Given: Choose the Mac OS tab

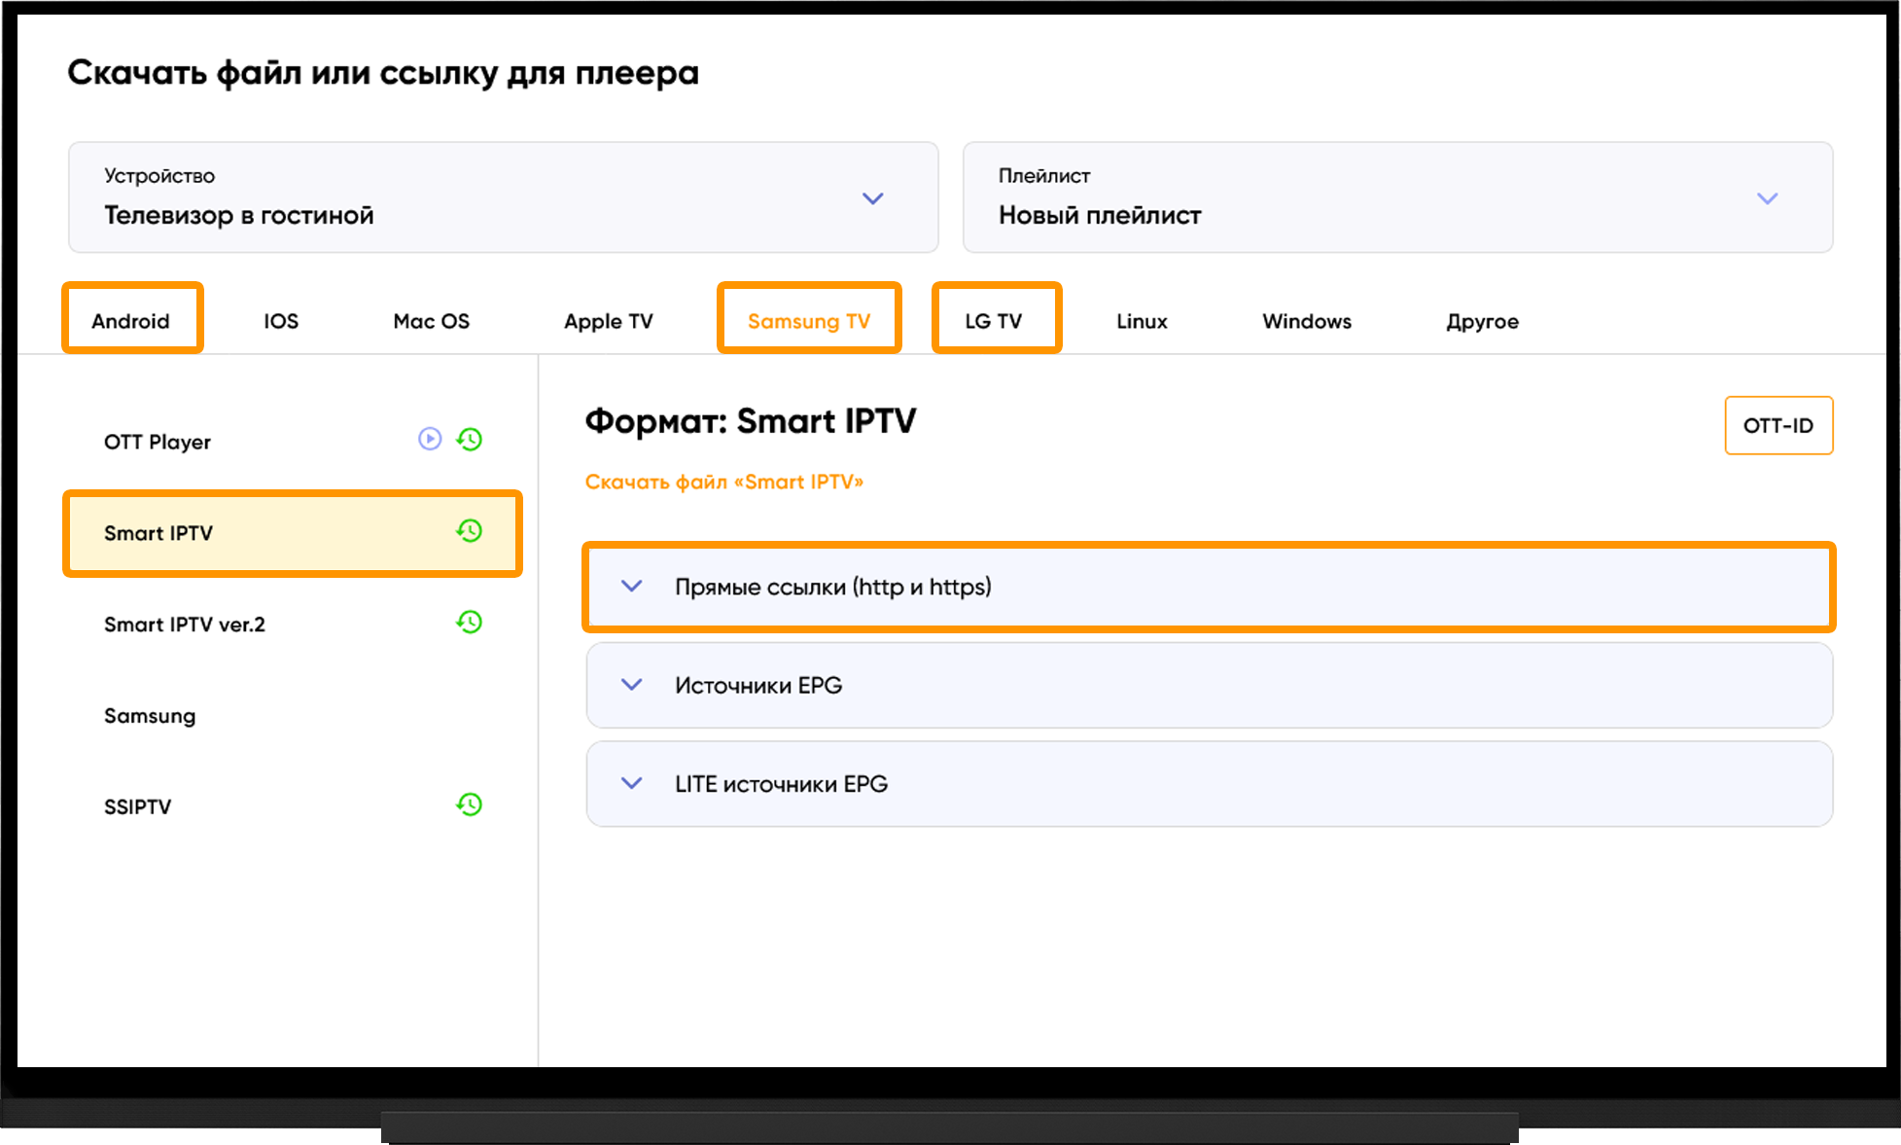Looking at the screenshot, I should click(431, 321).
